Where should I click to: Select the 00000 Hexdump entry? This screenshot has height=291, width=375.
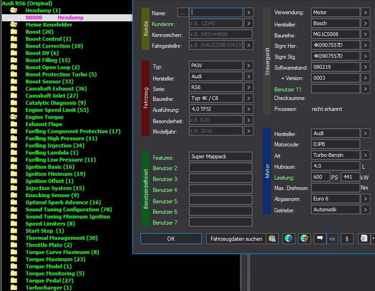tap(67, 18)
